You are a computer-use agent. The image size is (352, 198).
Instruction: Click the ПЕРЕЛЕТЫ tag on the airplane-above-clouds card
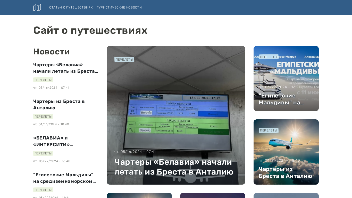(x=269, y=130)
